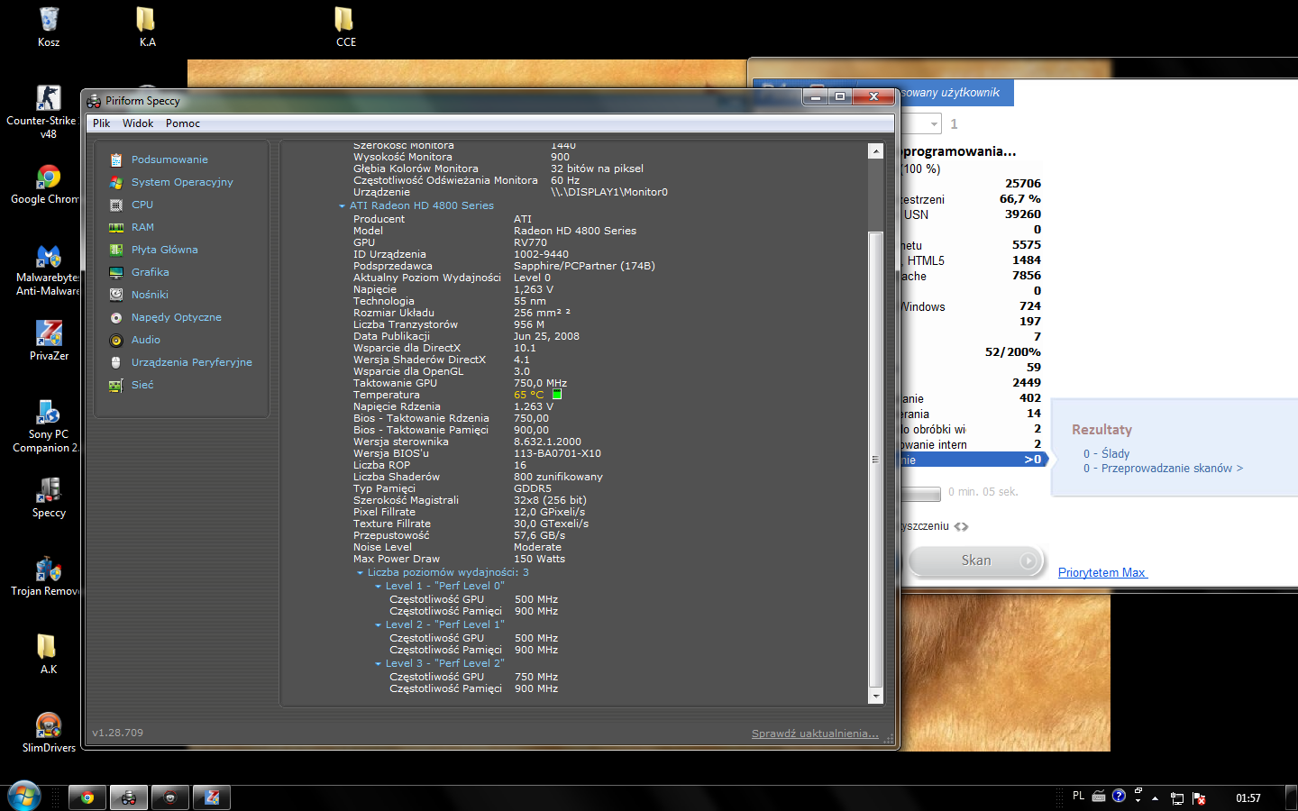This screenshot has height=811, width=1298.
Task: Click the Max Power Draw row
Action: point(459,560)
